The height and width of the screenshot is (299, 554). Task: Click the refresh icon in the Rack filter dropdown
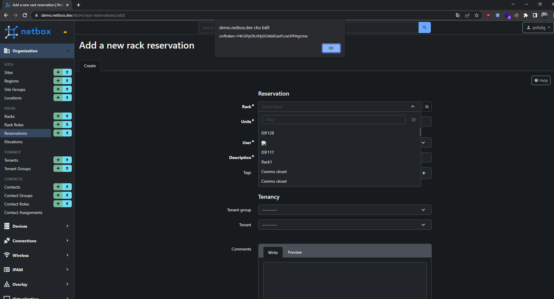(x=414, y=120)
